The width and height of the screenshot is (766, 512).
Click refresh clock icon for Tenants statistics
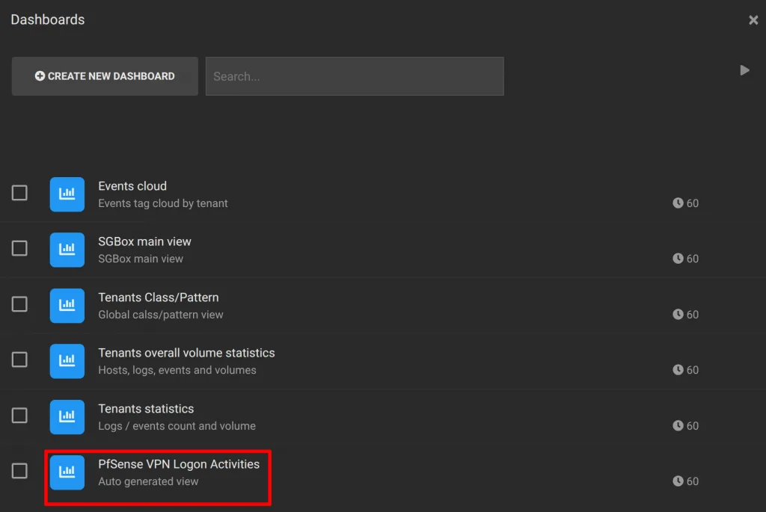tap(678, 425)
